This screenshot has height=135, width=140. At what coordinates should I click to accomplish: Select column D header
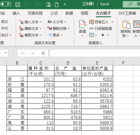click(68, 63)
